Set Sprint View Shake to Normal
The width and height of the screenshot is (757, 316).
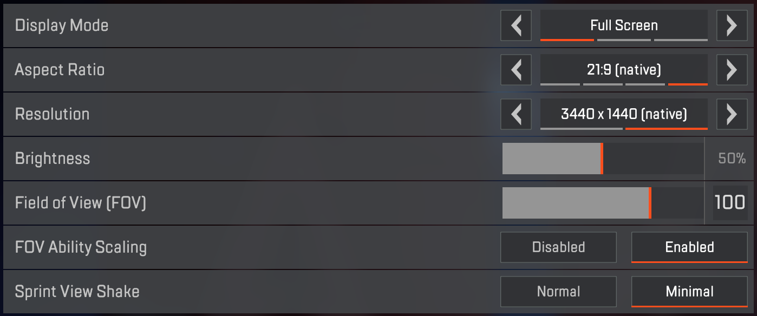tap(558, 292)
